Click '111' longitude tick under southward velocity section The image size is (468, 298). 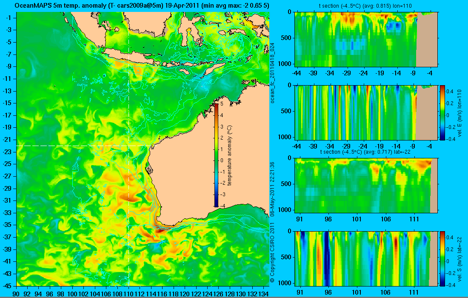tap(414, 292)
